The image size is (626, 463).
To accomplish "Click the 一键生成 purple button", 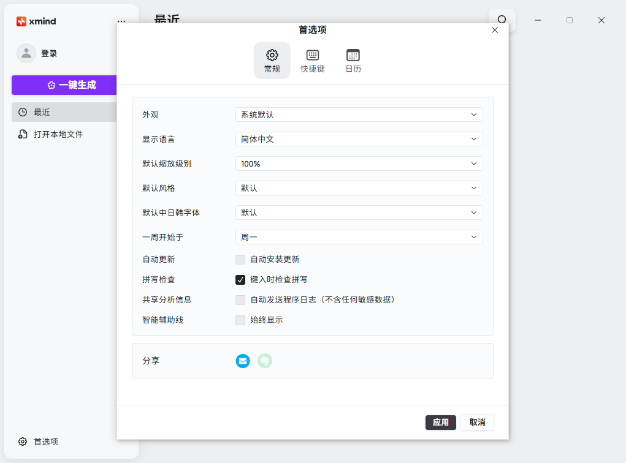I will pos(64,85).
